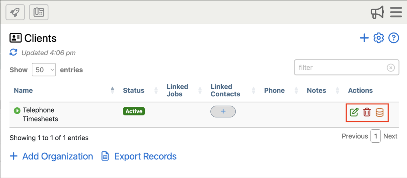Image resolution: width=407 pixels, height=178 pixels.
Task: Click the orange database archive icon
Action: click(380, 112)
